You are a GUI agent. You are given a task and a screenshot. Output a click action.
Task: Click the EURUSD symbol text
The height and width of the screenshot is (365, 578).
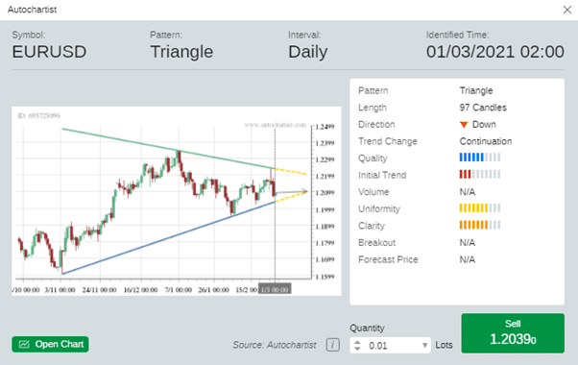click(49, 52)
